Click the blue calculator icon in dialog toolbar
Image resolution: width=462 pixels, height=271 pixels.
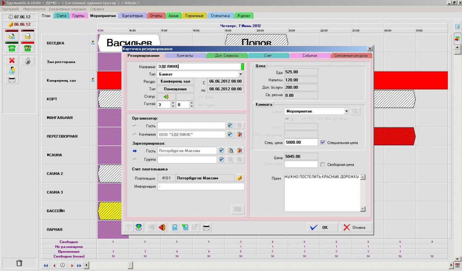(175, 227)
